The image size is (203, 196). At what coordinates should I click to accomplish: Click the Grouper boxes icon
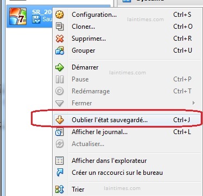pos(60,50)
